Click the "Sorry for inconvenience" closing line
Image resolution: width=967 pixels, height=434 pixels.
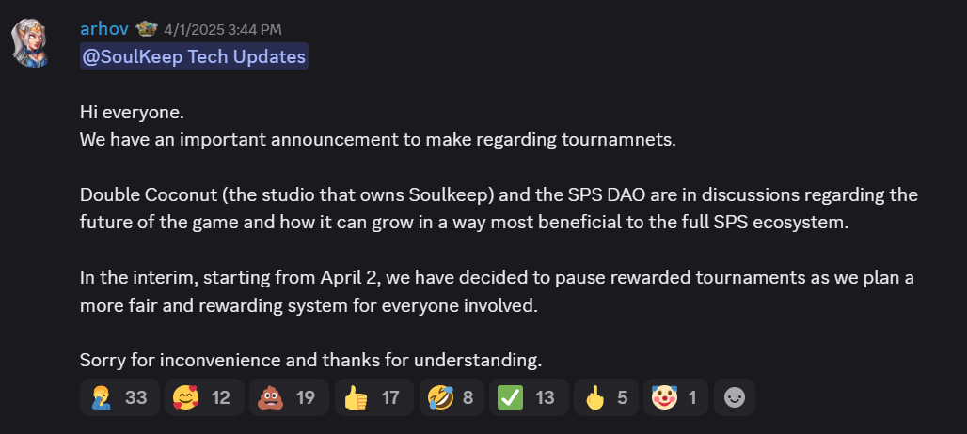pos(310,360)
